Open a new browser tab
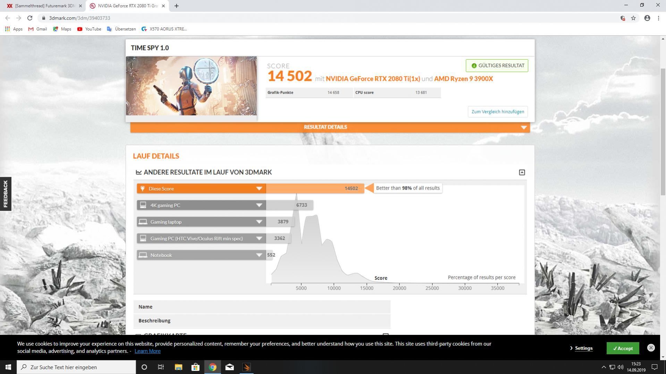This screenshot has height=374, width=666. [x=176, y=6]
